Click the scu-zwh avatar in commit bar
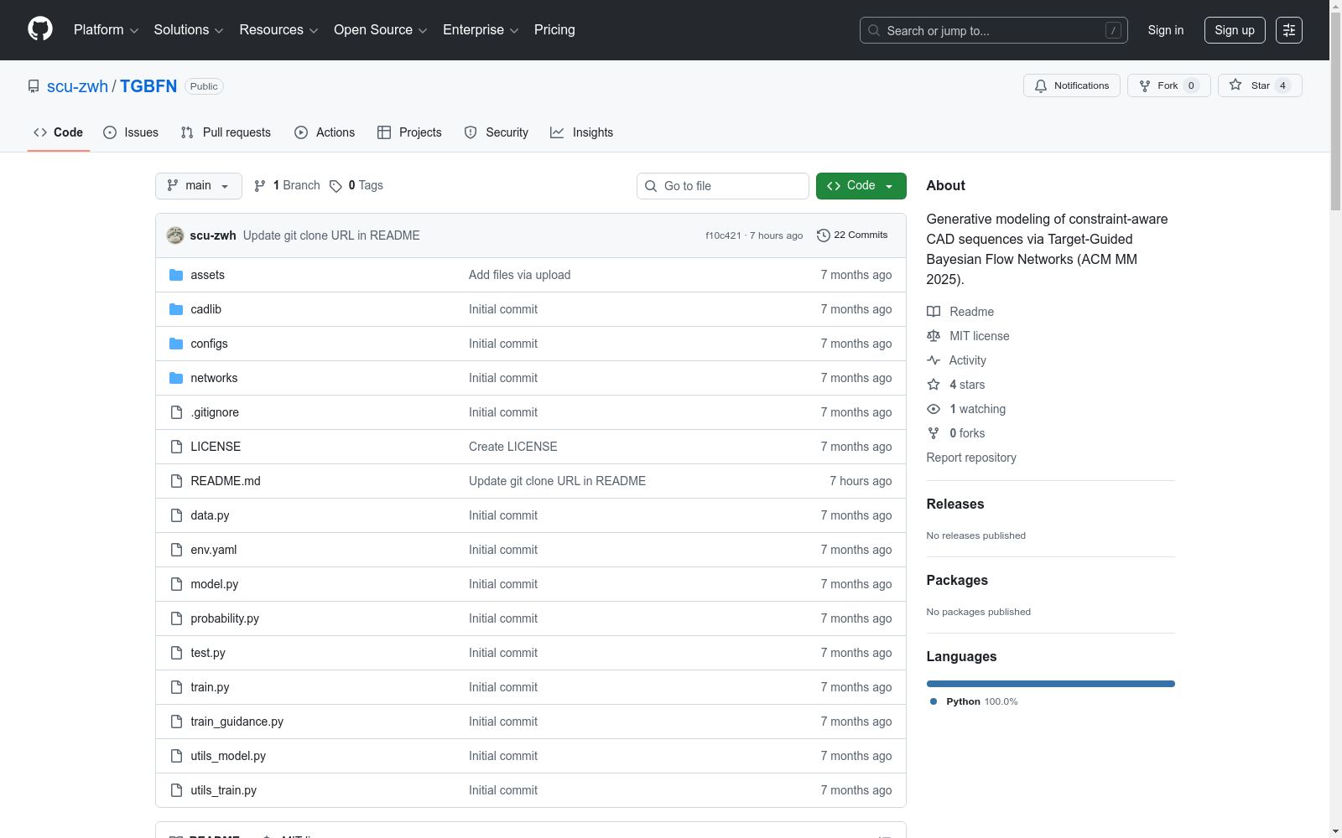This screenshot has height=838, width=1342. pos(175,235)
